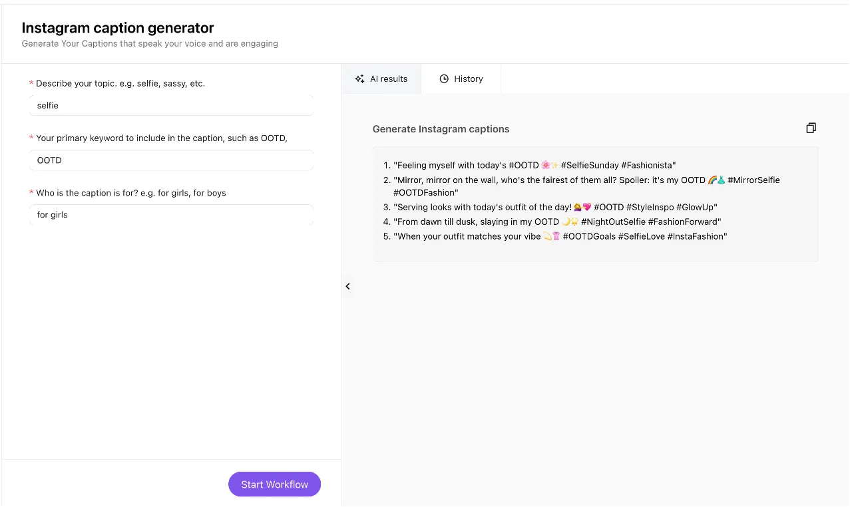Click the "When your outfit matches your vibe" caption
Screen dimensions: 850x507
(x=560, y=236)
